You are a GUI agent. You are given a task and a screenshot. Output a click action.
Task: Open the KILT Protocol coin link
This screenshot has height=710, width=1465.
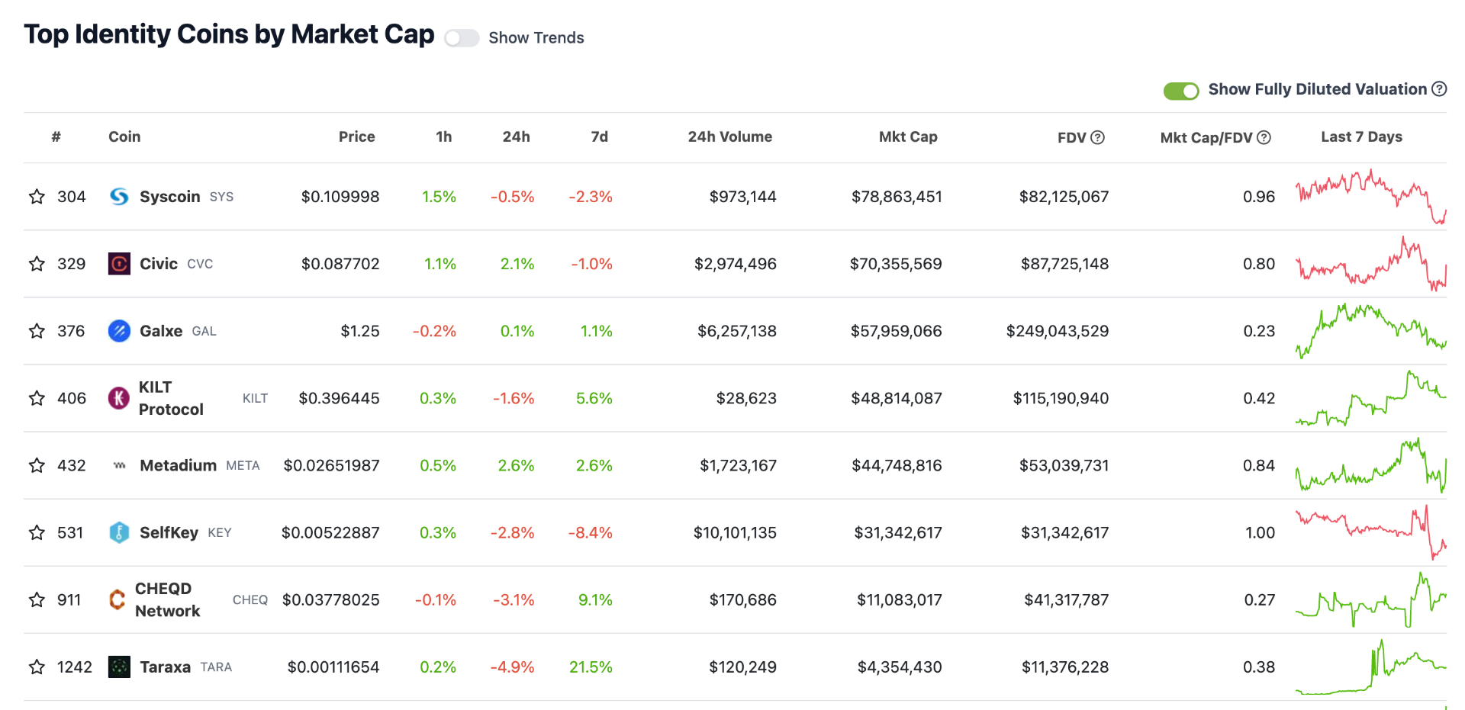click(171, 398)
